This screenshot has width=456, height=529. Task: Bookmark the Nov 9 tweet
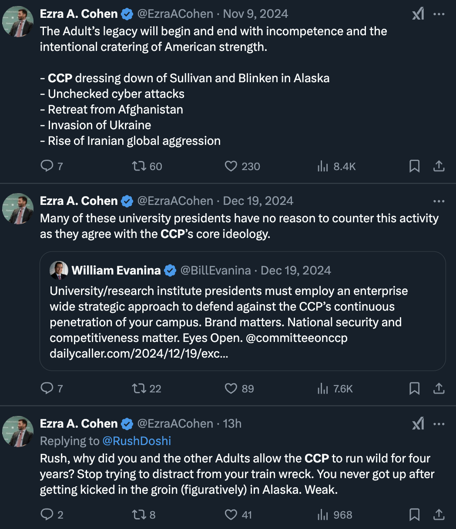(415, 166)
